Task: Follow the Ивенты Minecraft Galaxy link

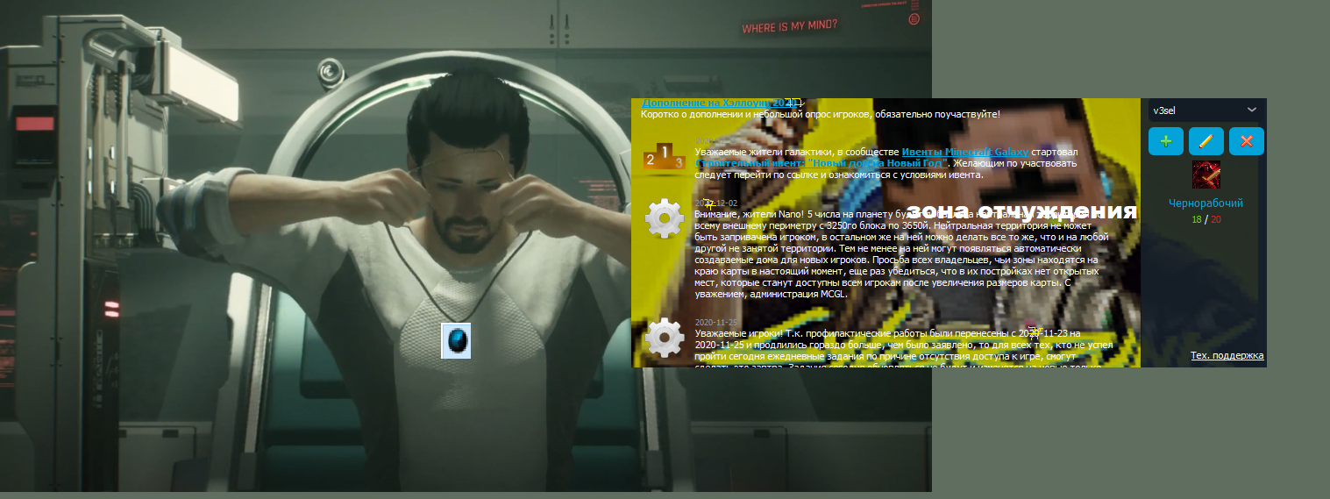Action: 964,153
